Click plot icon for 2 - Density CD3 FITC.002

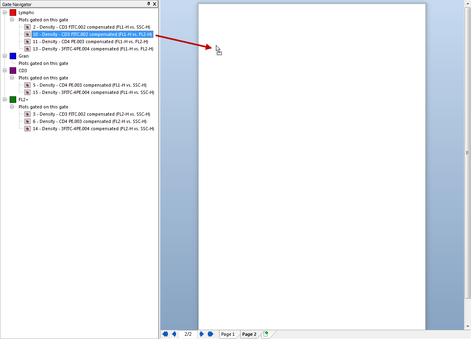(x=27, y=27)
